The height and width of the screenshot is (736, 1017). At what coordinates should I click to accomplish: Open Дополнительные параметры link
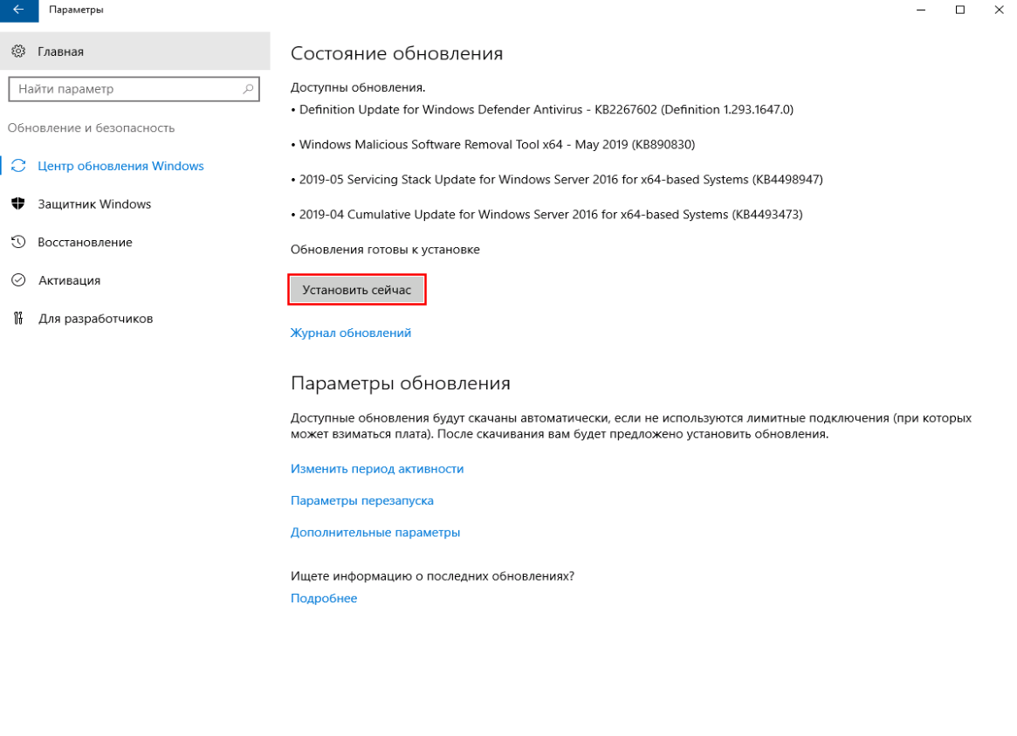click(375, 532)
